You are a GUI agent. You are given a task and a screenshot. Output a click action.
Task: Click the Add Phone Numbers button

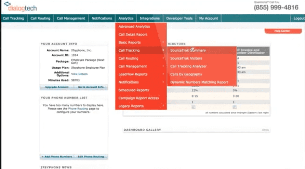57,157
